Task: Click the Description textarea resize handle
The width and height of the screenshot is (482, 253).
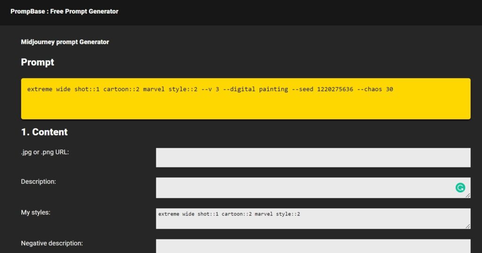Action: click(467, 195)
